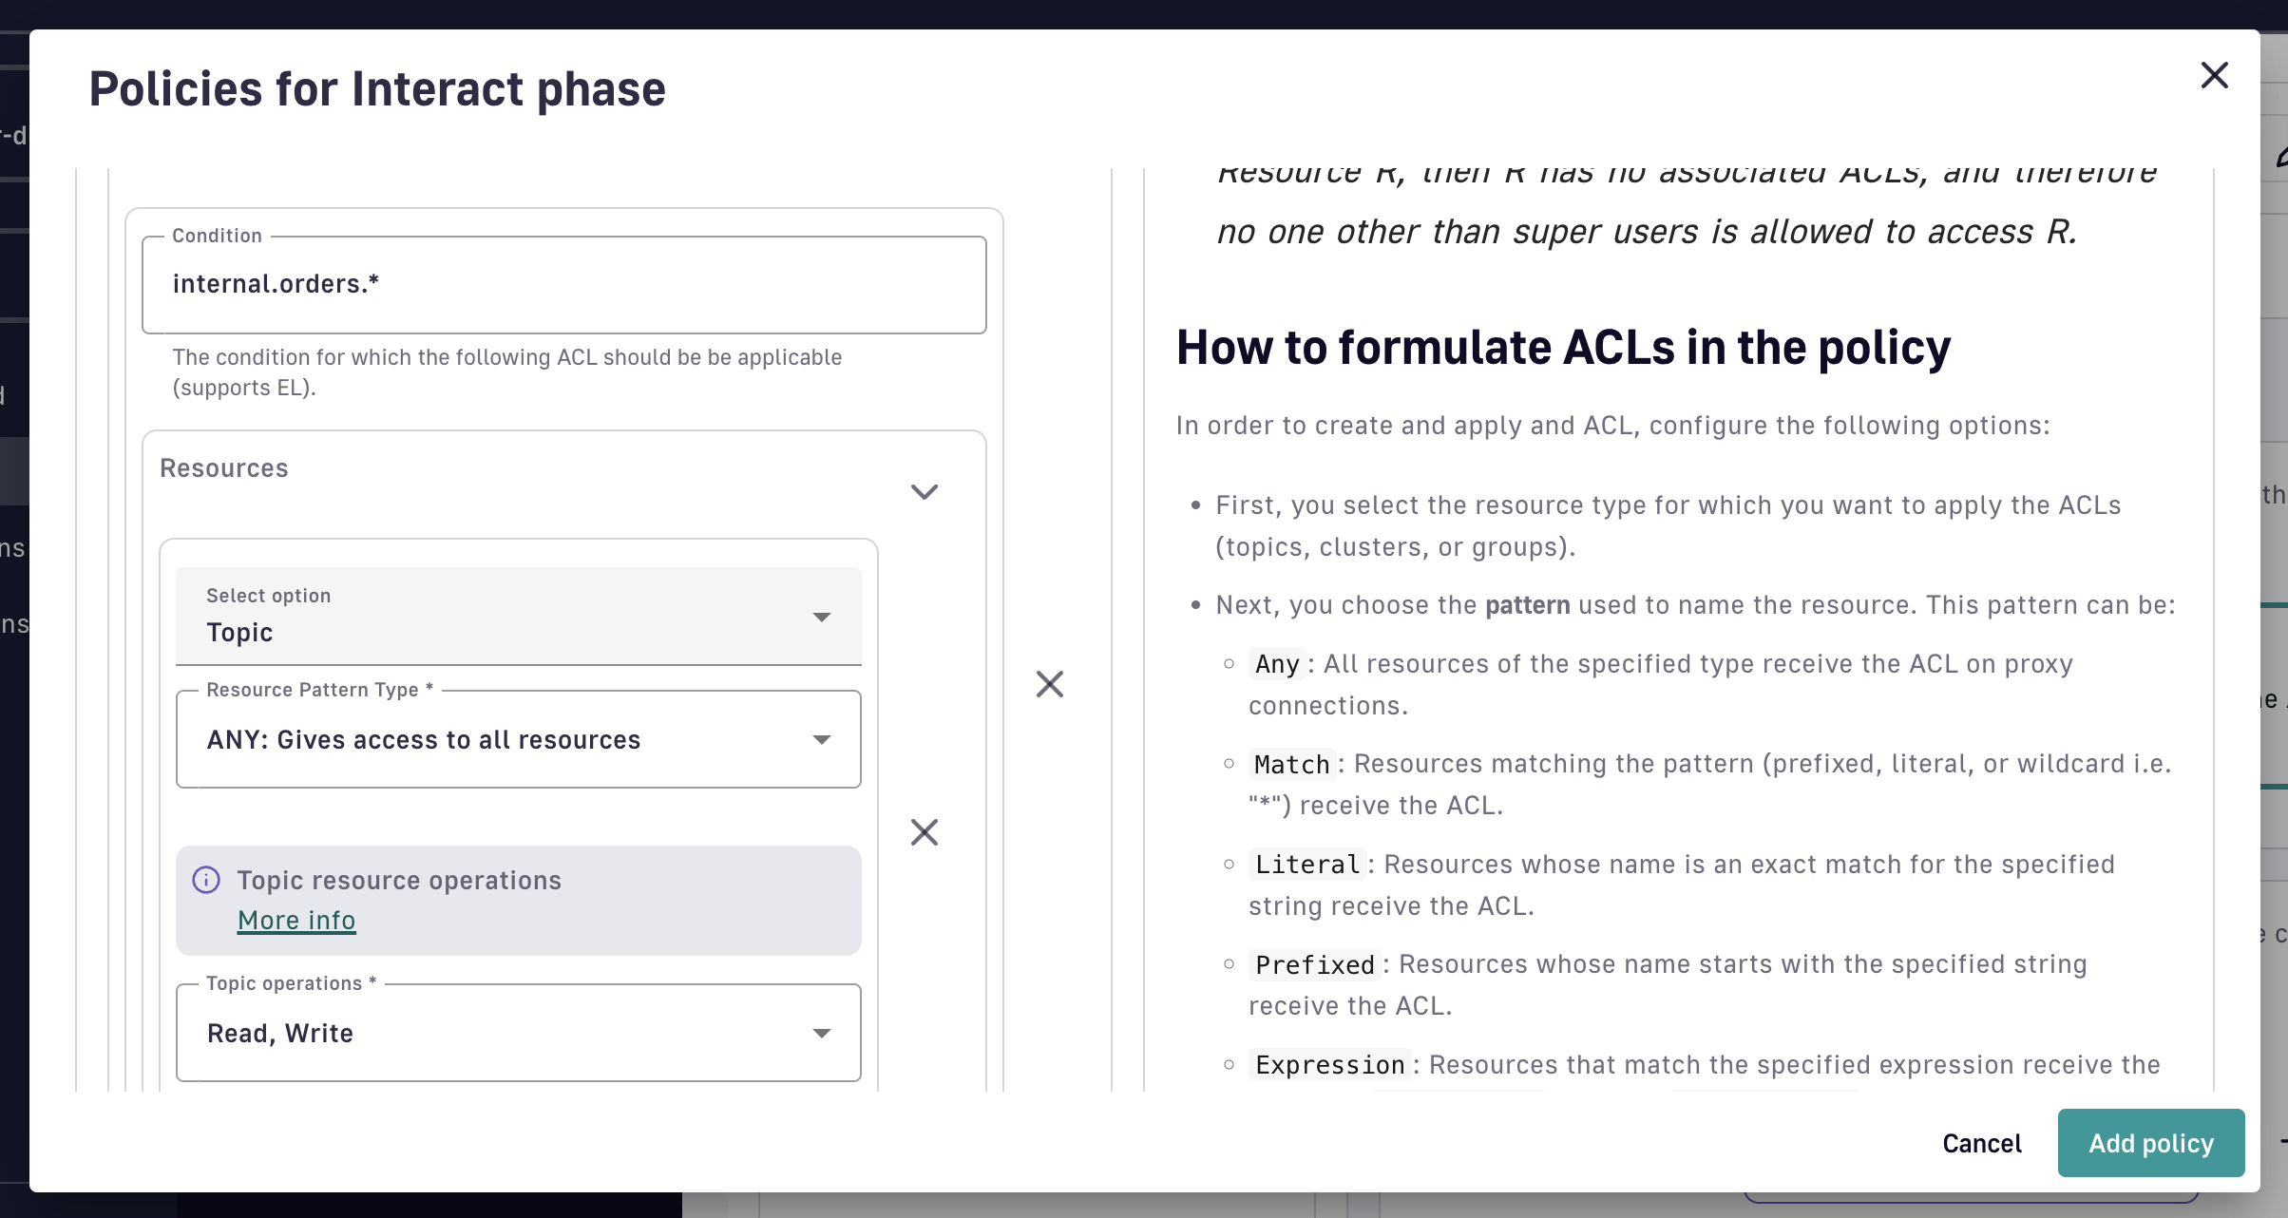The image size is (2288, 1218).
Task: Click the 'How to formulate ACLs' heading
Action: coord(1563,348)
